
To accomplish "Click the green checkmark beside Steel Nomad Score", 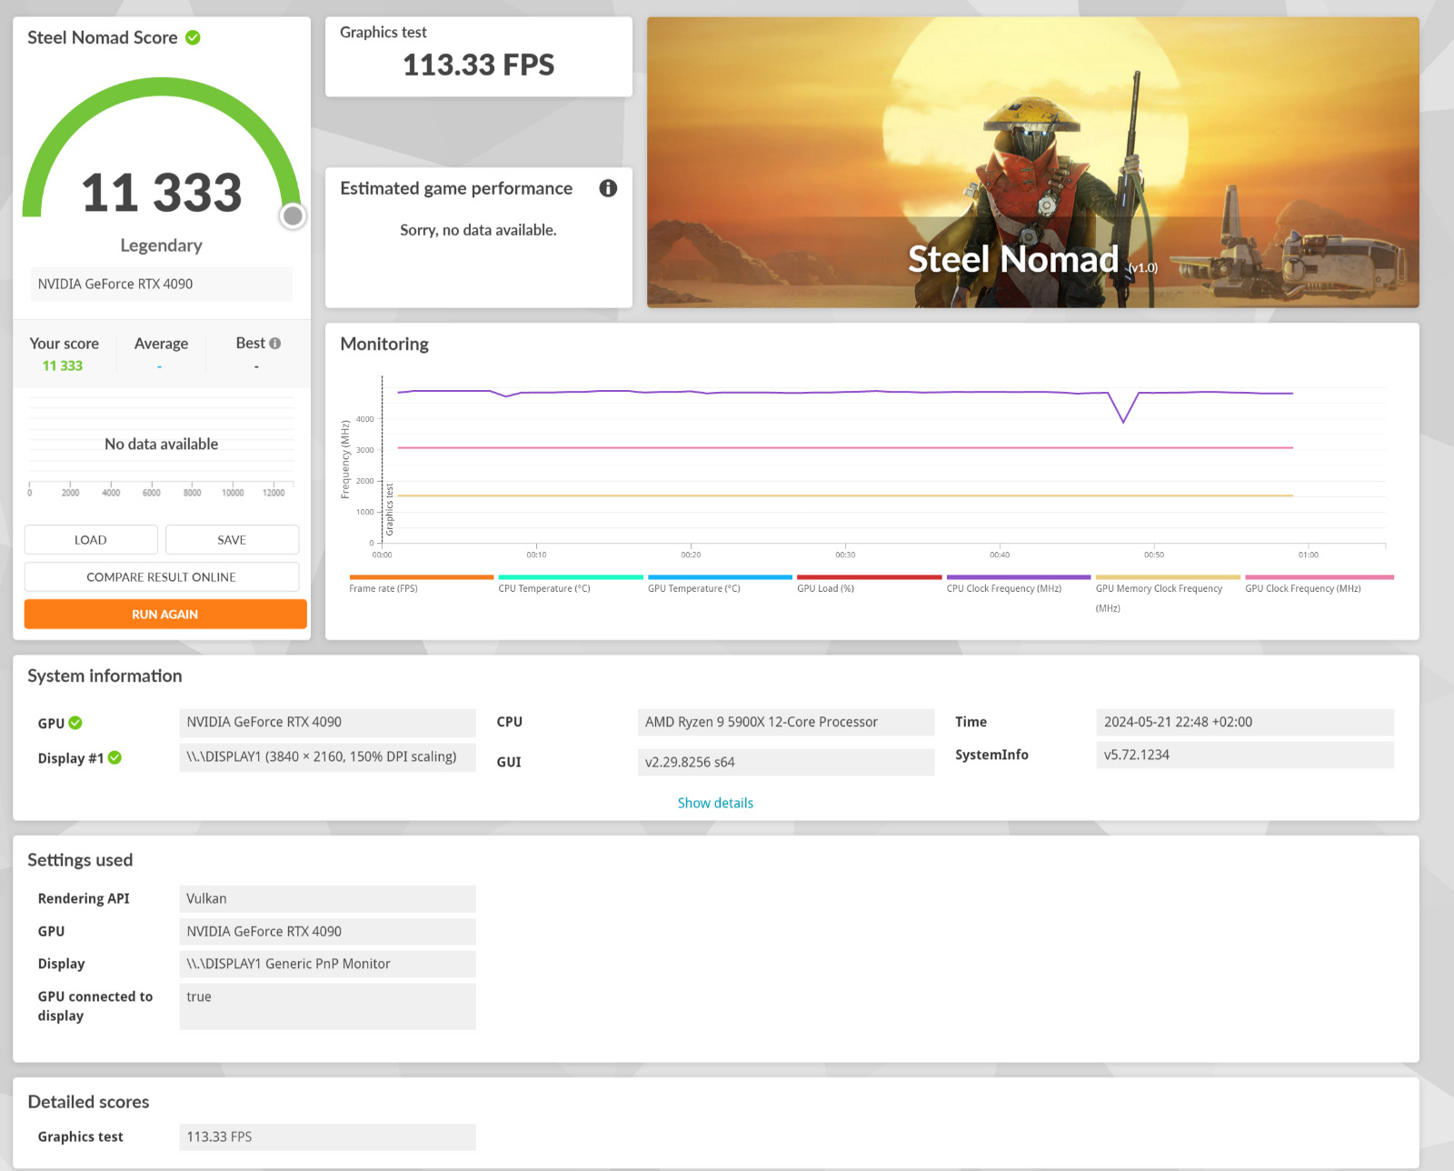I will click(193, 37).
